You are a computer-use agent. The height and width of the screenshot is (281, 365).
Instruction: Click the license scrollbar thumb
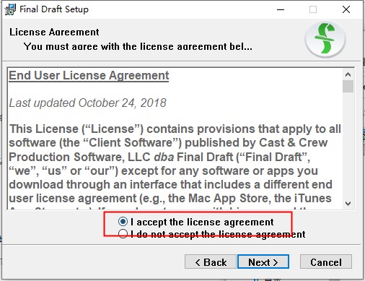pyautogui.click(x=348, y=86)
